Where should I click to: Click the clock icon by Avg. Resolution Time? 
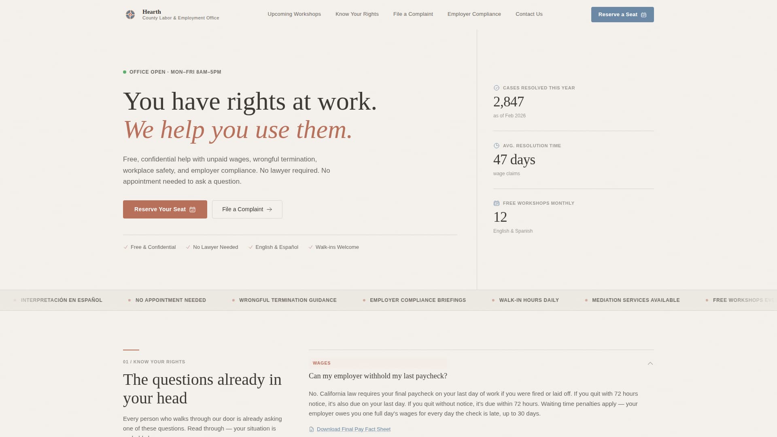pyautogui.click(x=497, y=146)
